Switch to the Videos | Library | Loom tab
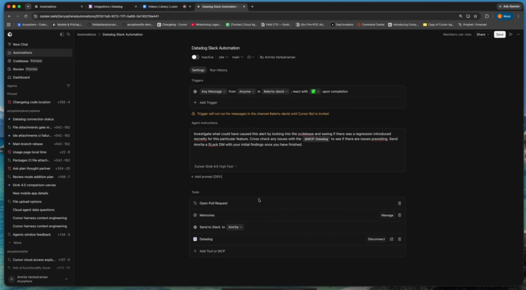 click(167, 6)
